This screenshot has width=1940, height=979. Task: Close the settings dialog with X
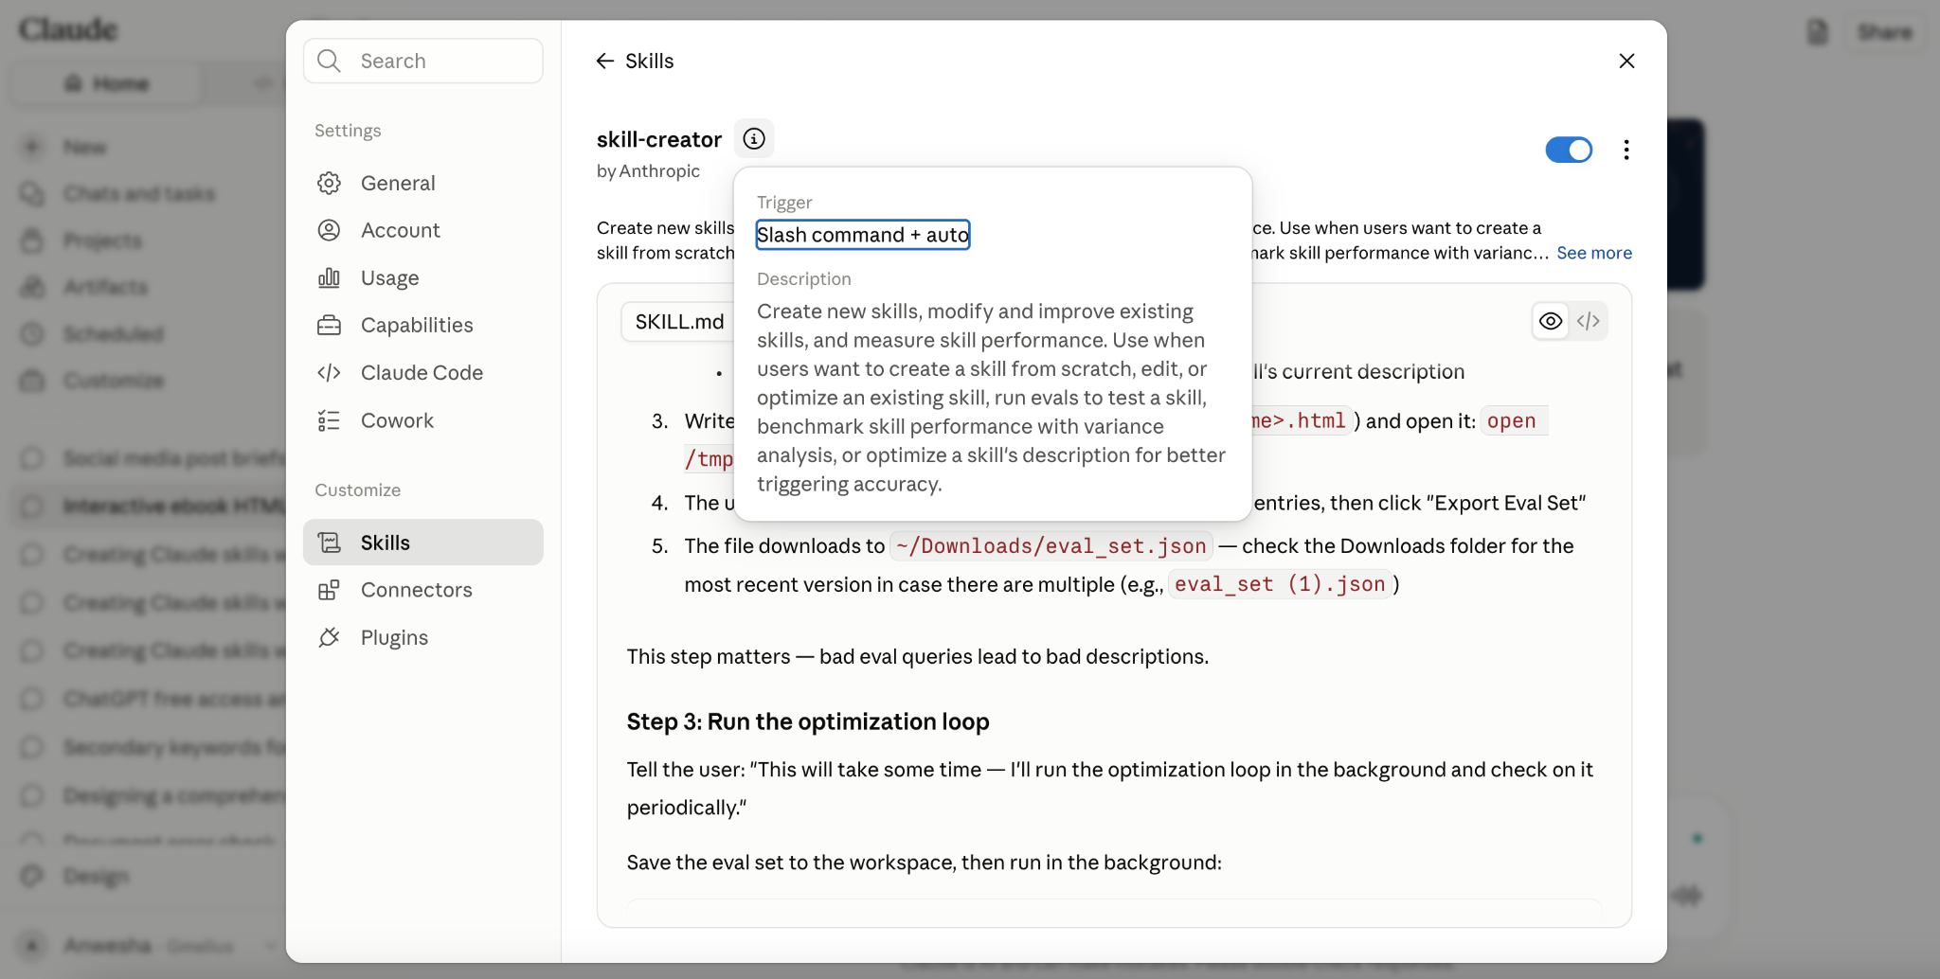click(1626, 61)
